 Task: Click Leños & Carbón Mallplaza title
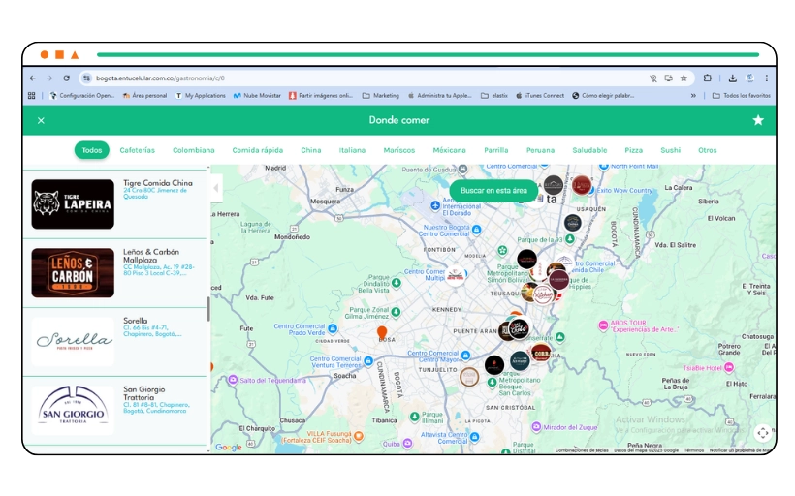pos(151,256)
